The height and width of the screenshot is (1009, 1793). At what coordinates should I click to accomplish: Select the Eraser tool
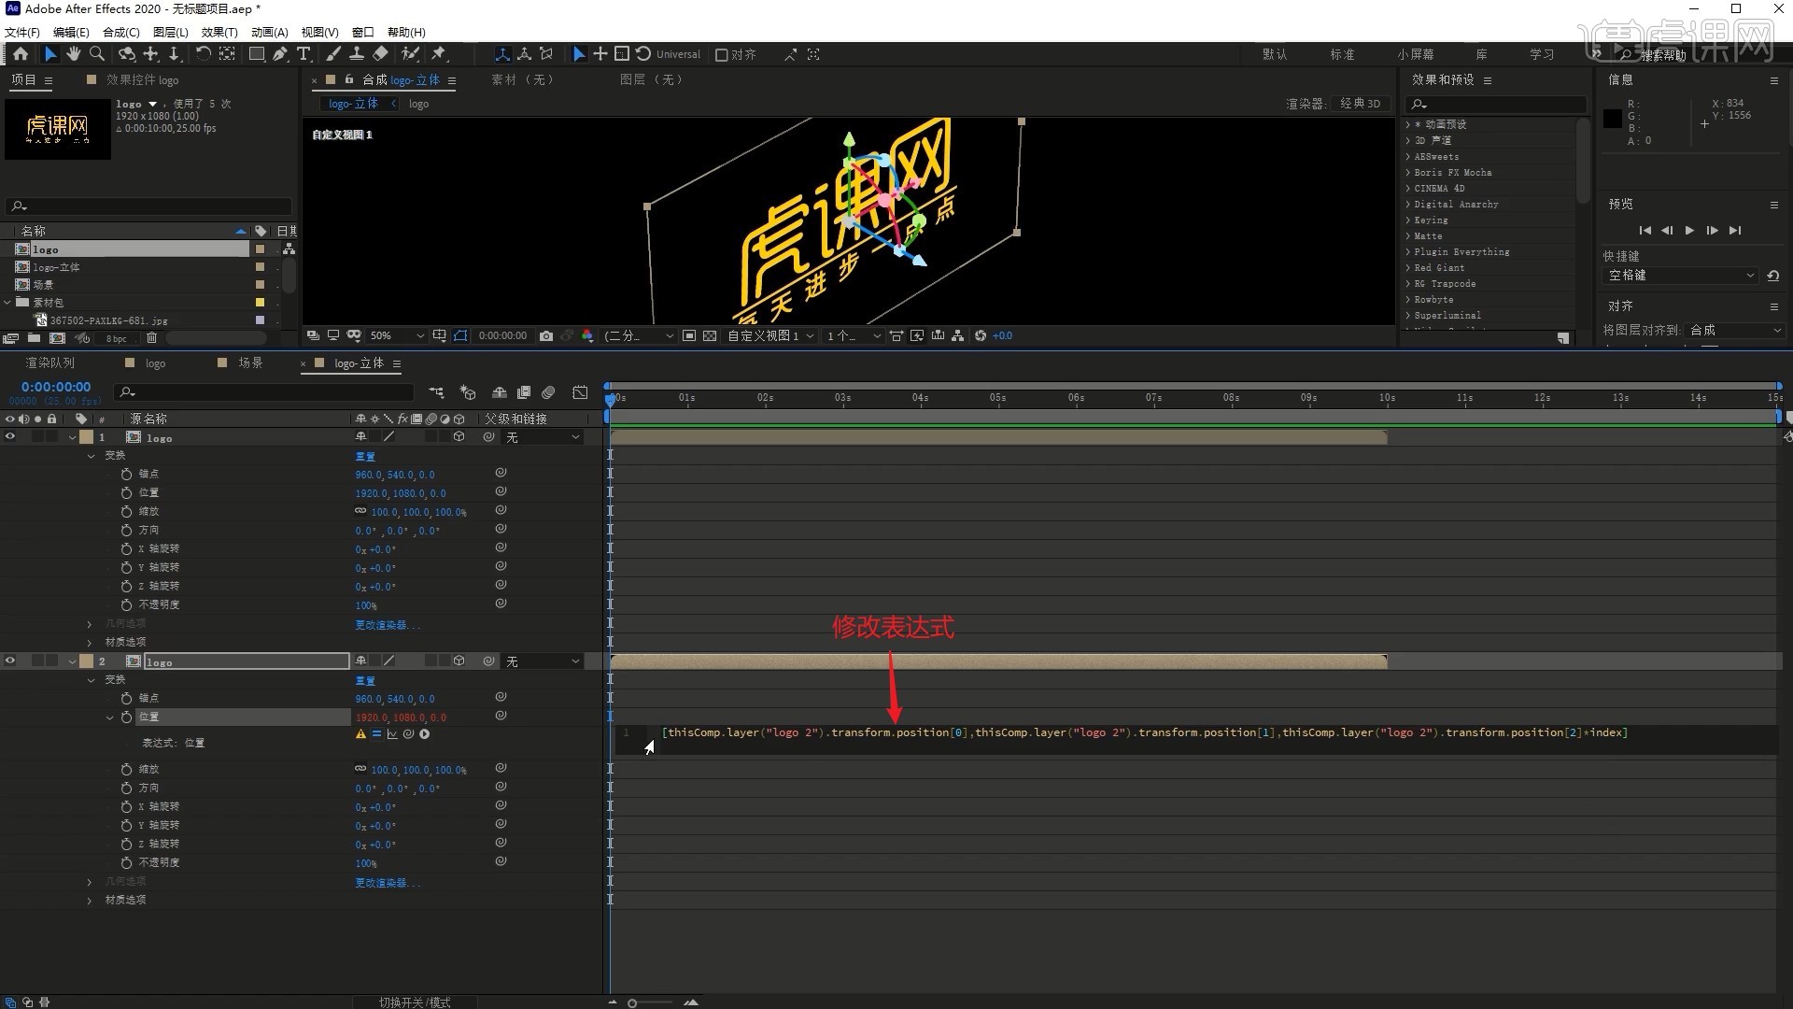[x=380, y=54]
